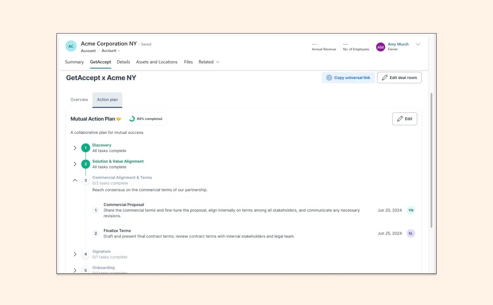
Task: Click the step 4 Signature number circle
Action: tap(85, 254)
